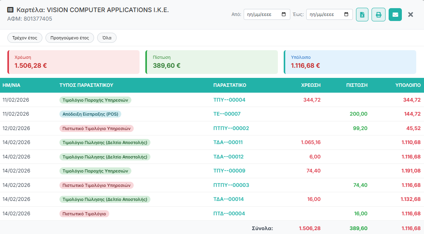This screenshot has width=424, height=234.
Task: Open credit invoice ΠΤΔ--00004
Action: coord(229,214)
